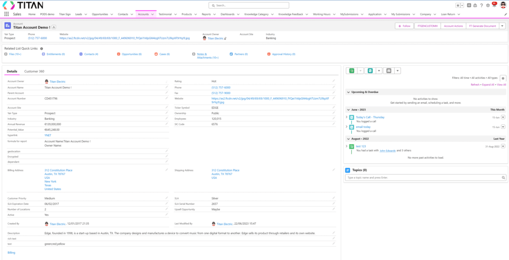This screenshot has width=509, height=260.
Task: Click the Billing link at bottom
Action: click(11, 252)
